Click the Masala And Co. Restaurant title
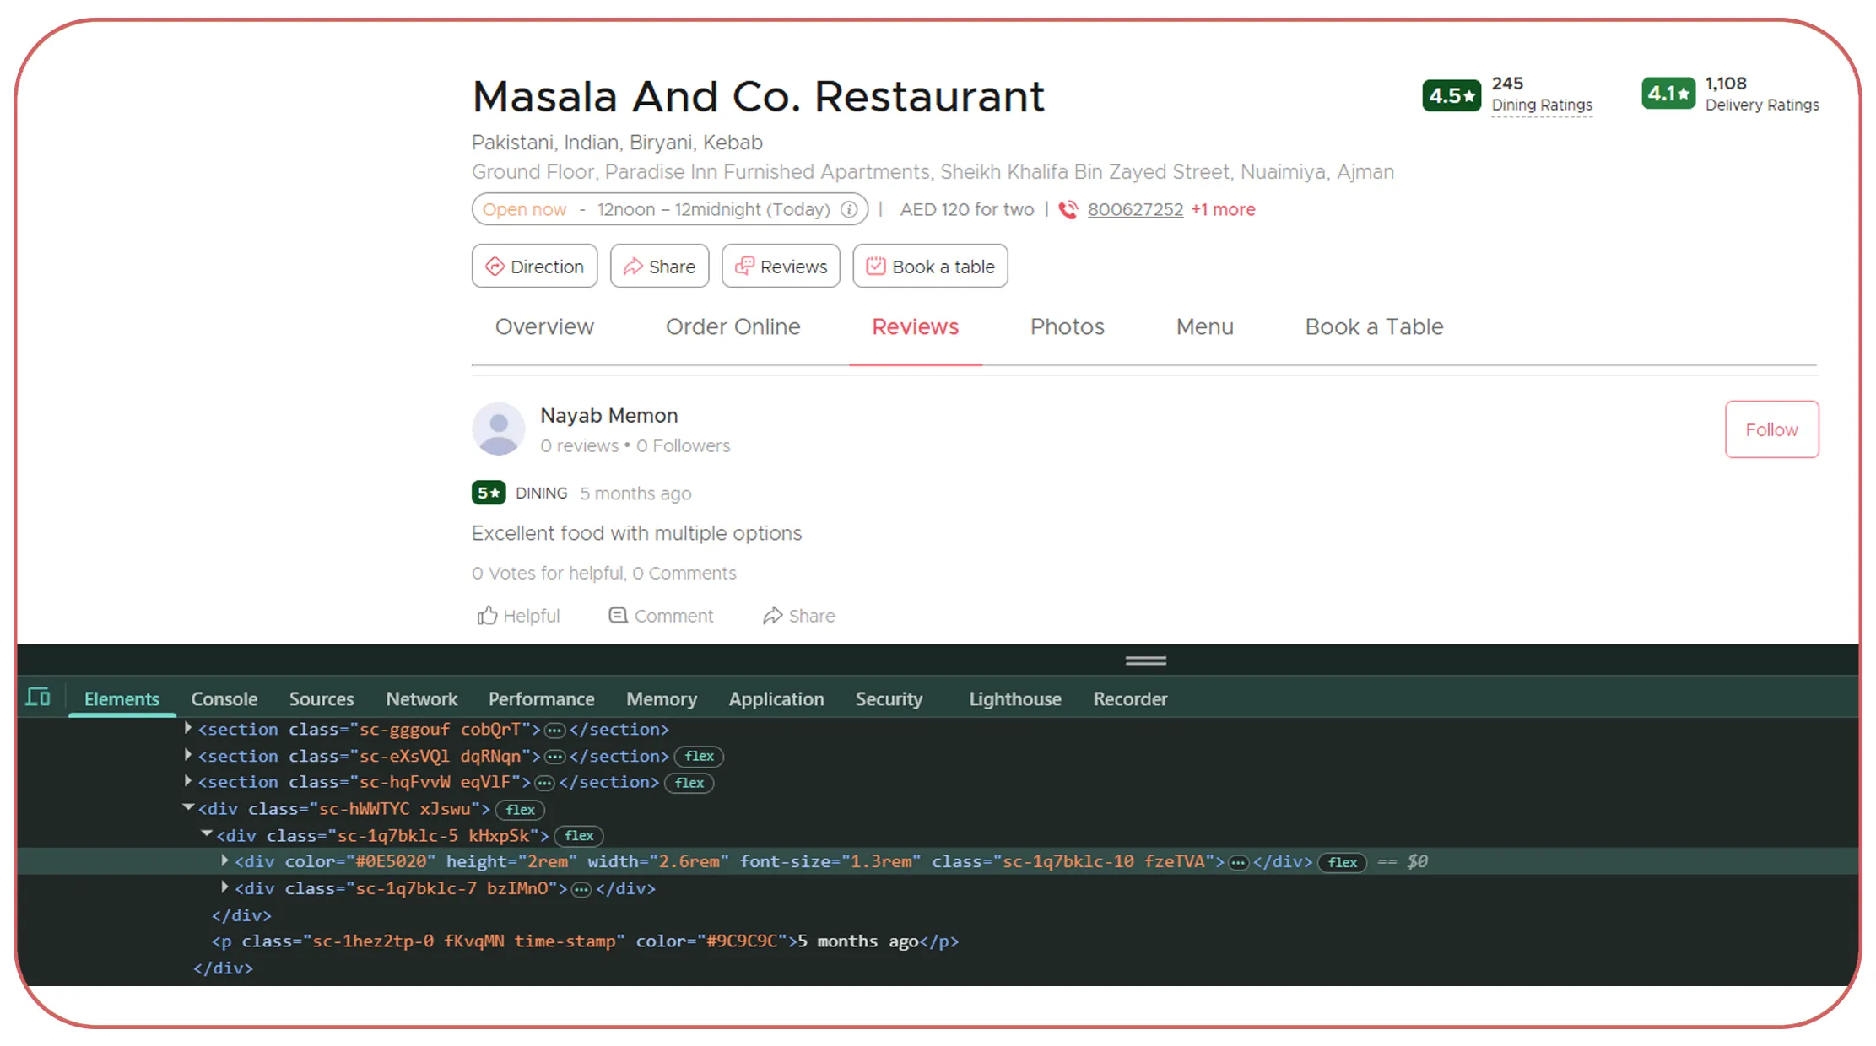This screenshot has height=1046, width=1876. (x=758, y=95)
